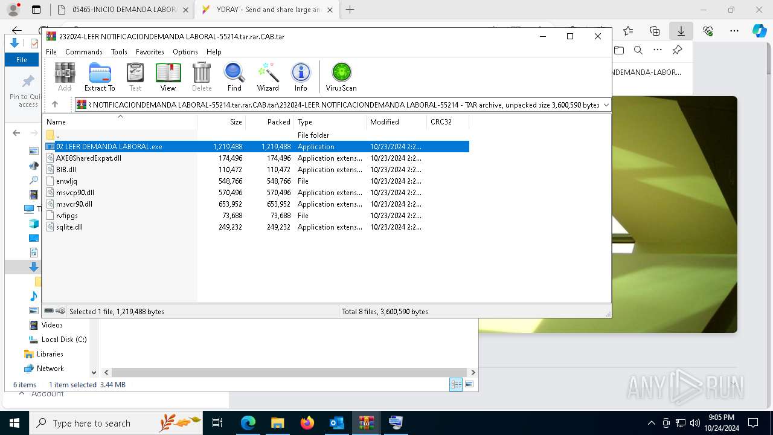This screenshot has height=435, width=773.
Task: Open Edge Browser essentials icon
Action: (708, 31)
